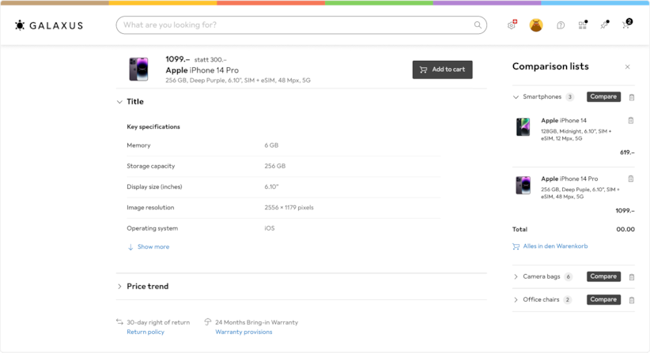Expand the Office chairs list
Viewport: 650px width, 353px height.
point(516,299)
